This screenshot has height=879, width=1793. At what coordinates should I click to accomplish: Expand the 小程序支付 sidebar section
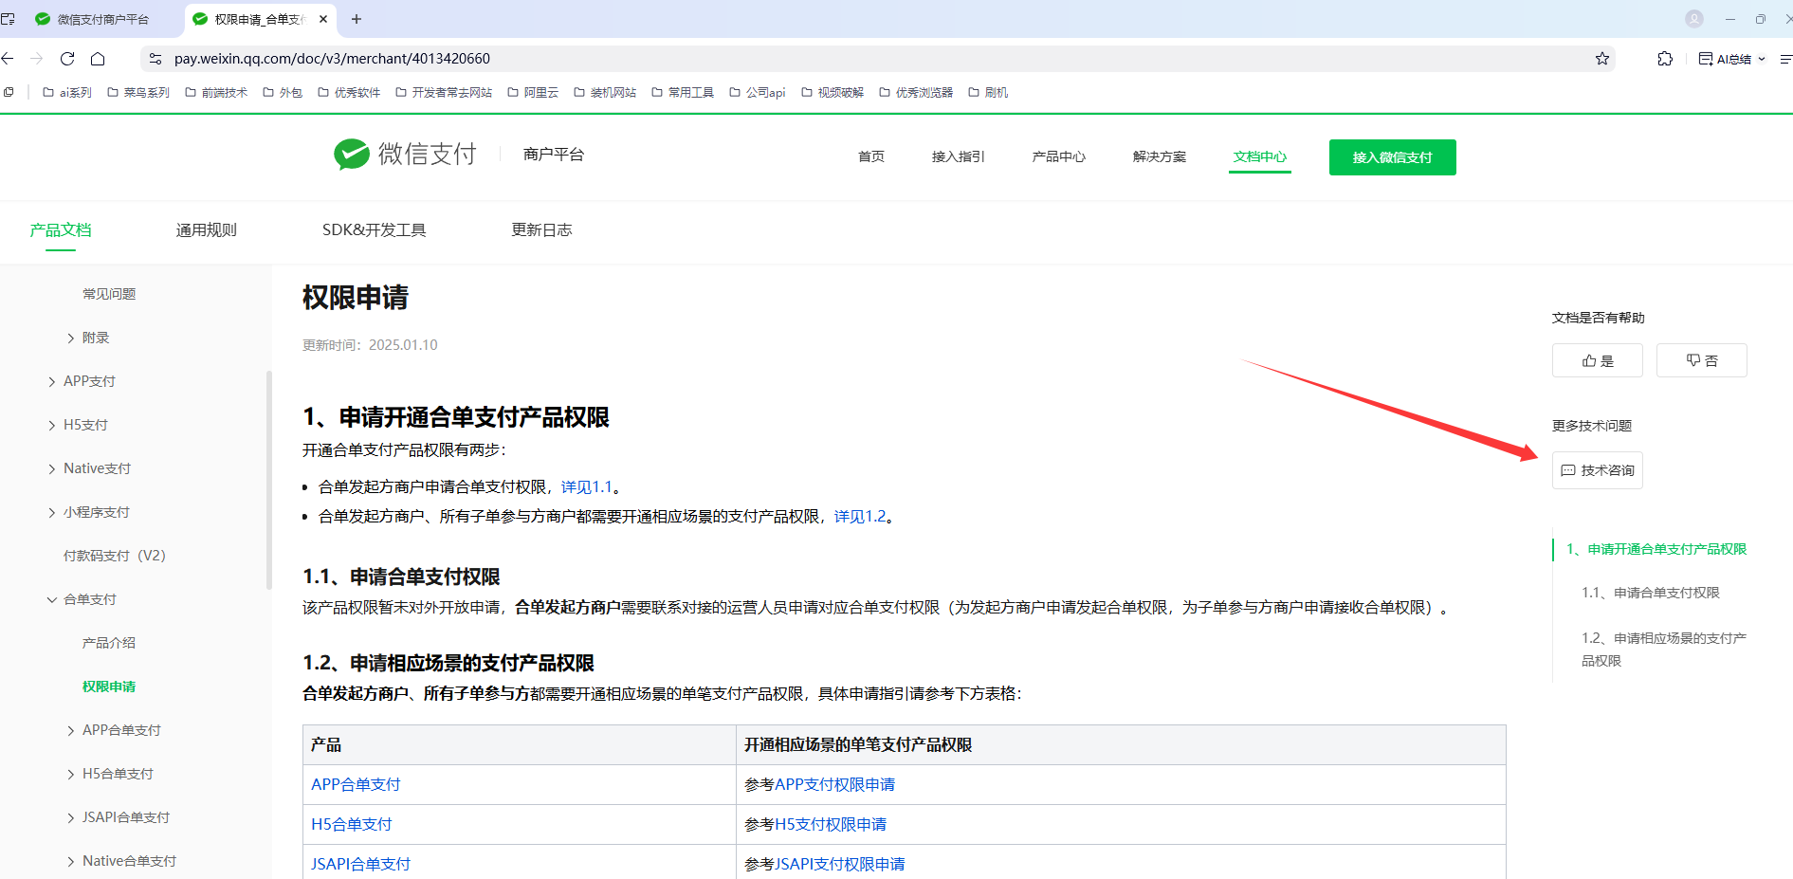pos(88,512)
